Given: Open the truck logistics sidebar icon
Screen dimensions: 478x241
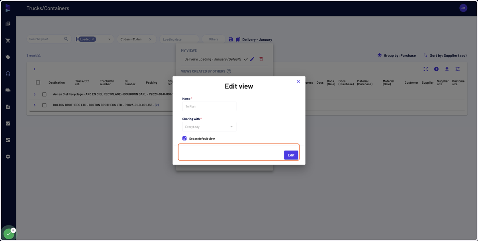Looking at the screenshot, I should click(8, 90).
